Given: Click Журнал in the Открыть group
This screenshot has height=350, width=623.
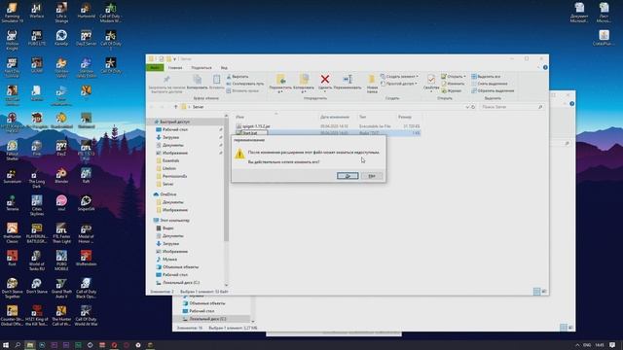Looking at the screenshot, I should (452, 90).
